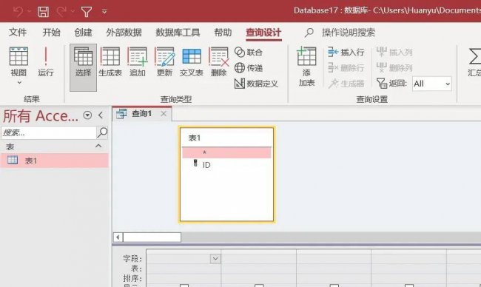Click the 操作说明搜索 search box
This screenshot has height=287, width=481.
(349, 33)
